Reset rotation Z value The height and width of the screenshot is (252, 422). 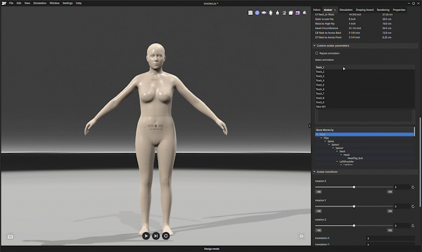413,225
